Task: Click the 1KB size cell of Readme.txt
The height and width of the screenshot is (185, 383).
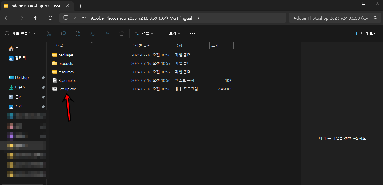Action: point(228,80)
